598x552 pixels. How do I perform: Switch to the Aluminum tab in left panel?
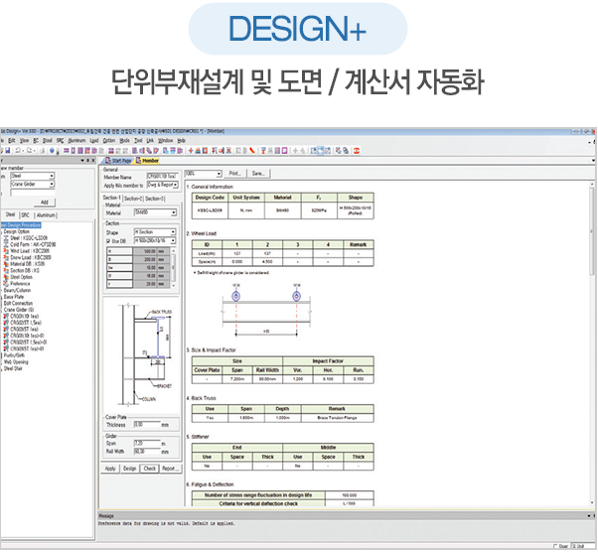click(46, 215)
